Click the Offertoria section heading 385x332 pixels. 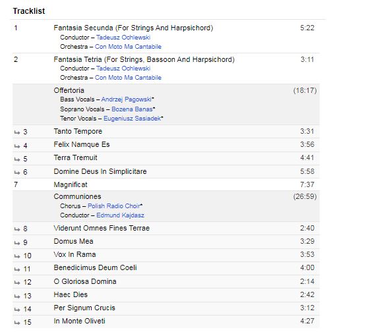click(69, 90)
